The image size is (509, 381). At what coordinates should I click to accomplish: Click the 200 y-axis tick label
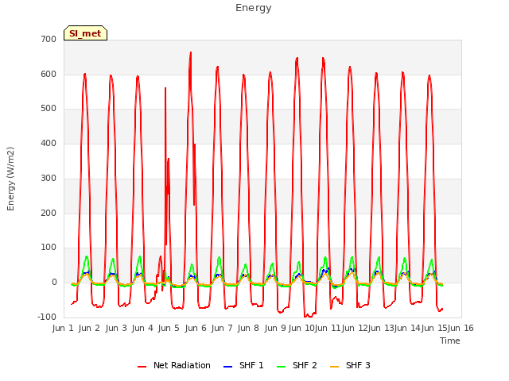click(49, 214)
